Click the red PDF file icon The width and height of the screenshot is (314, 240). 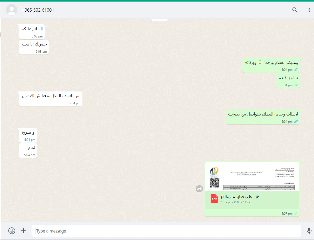tap(214, 199)
